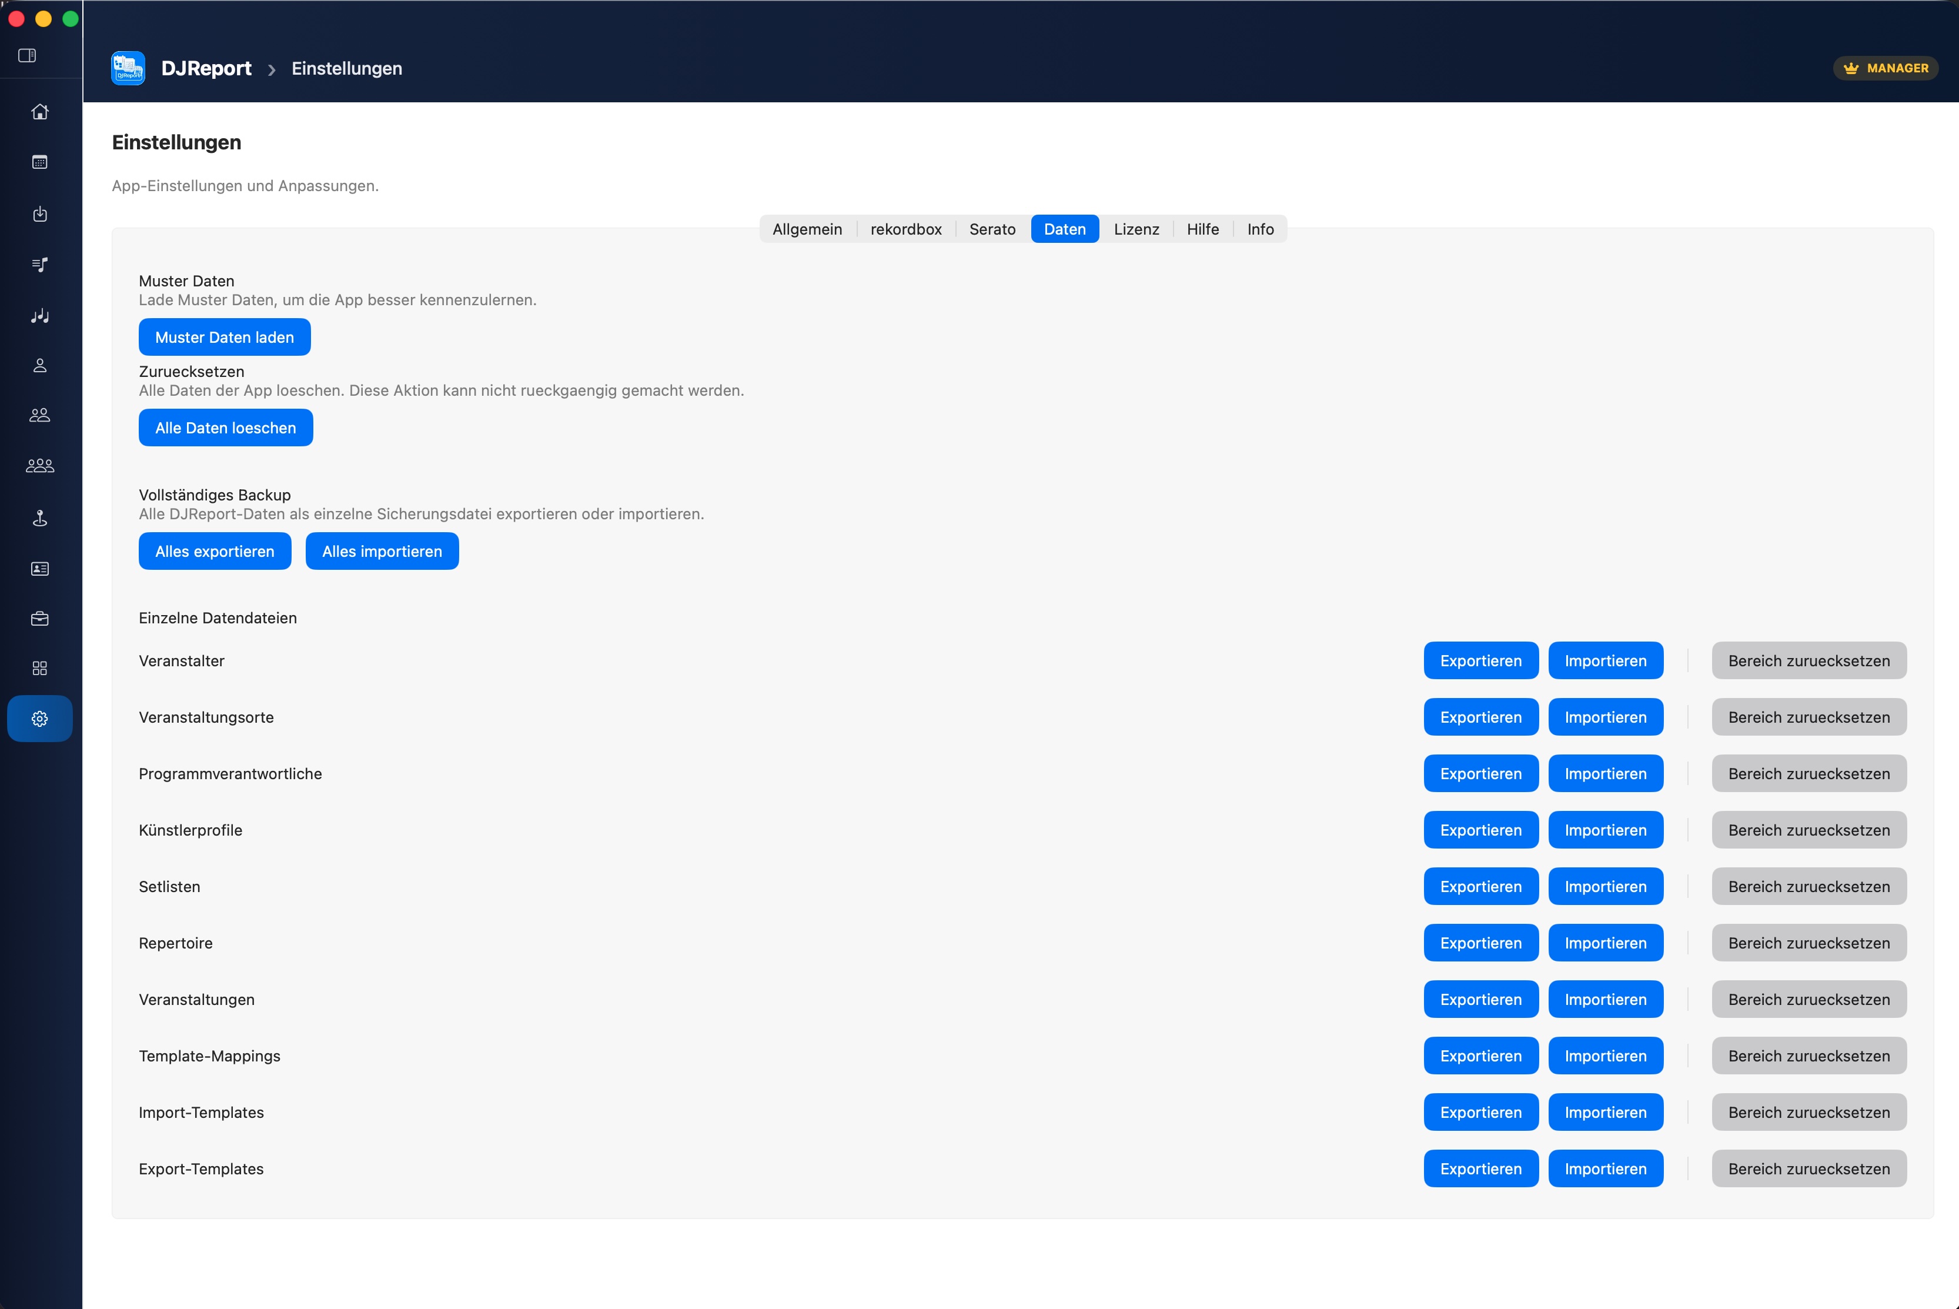This screenshot has width=1959, height=1309.
Task: Click the three-people group icon
Action: coord(39,466)
